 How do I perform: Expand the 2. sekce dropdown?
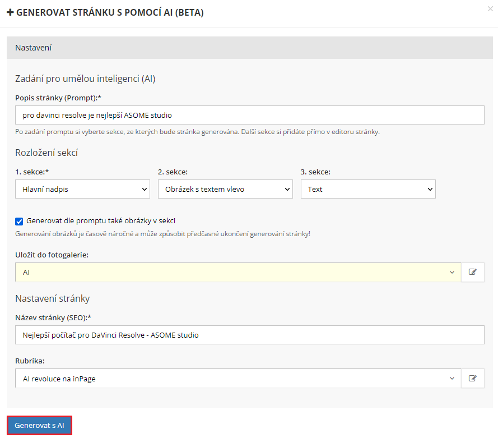225,189
